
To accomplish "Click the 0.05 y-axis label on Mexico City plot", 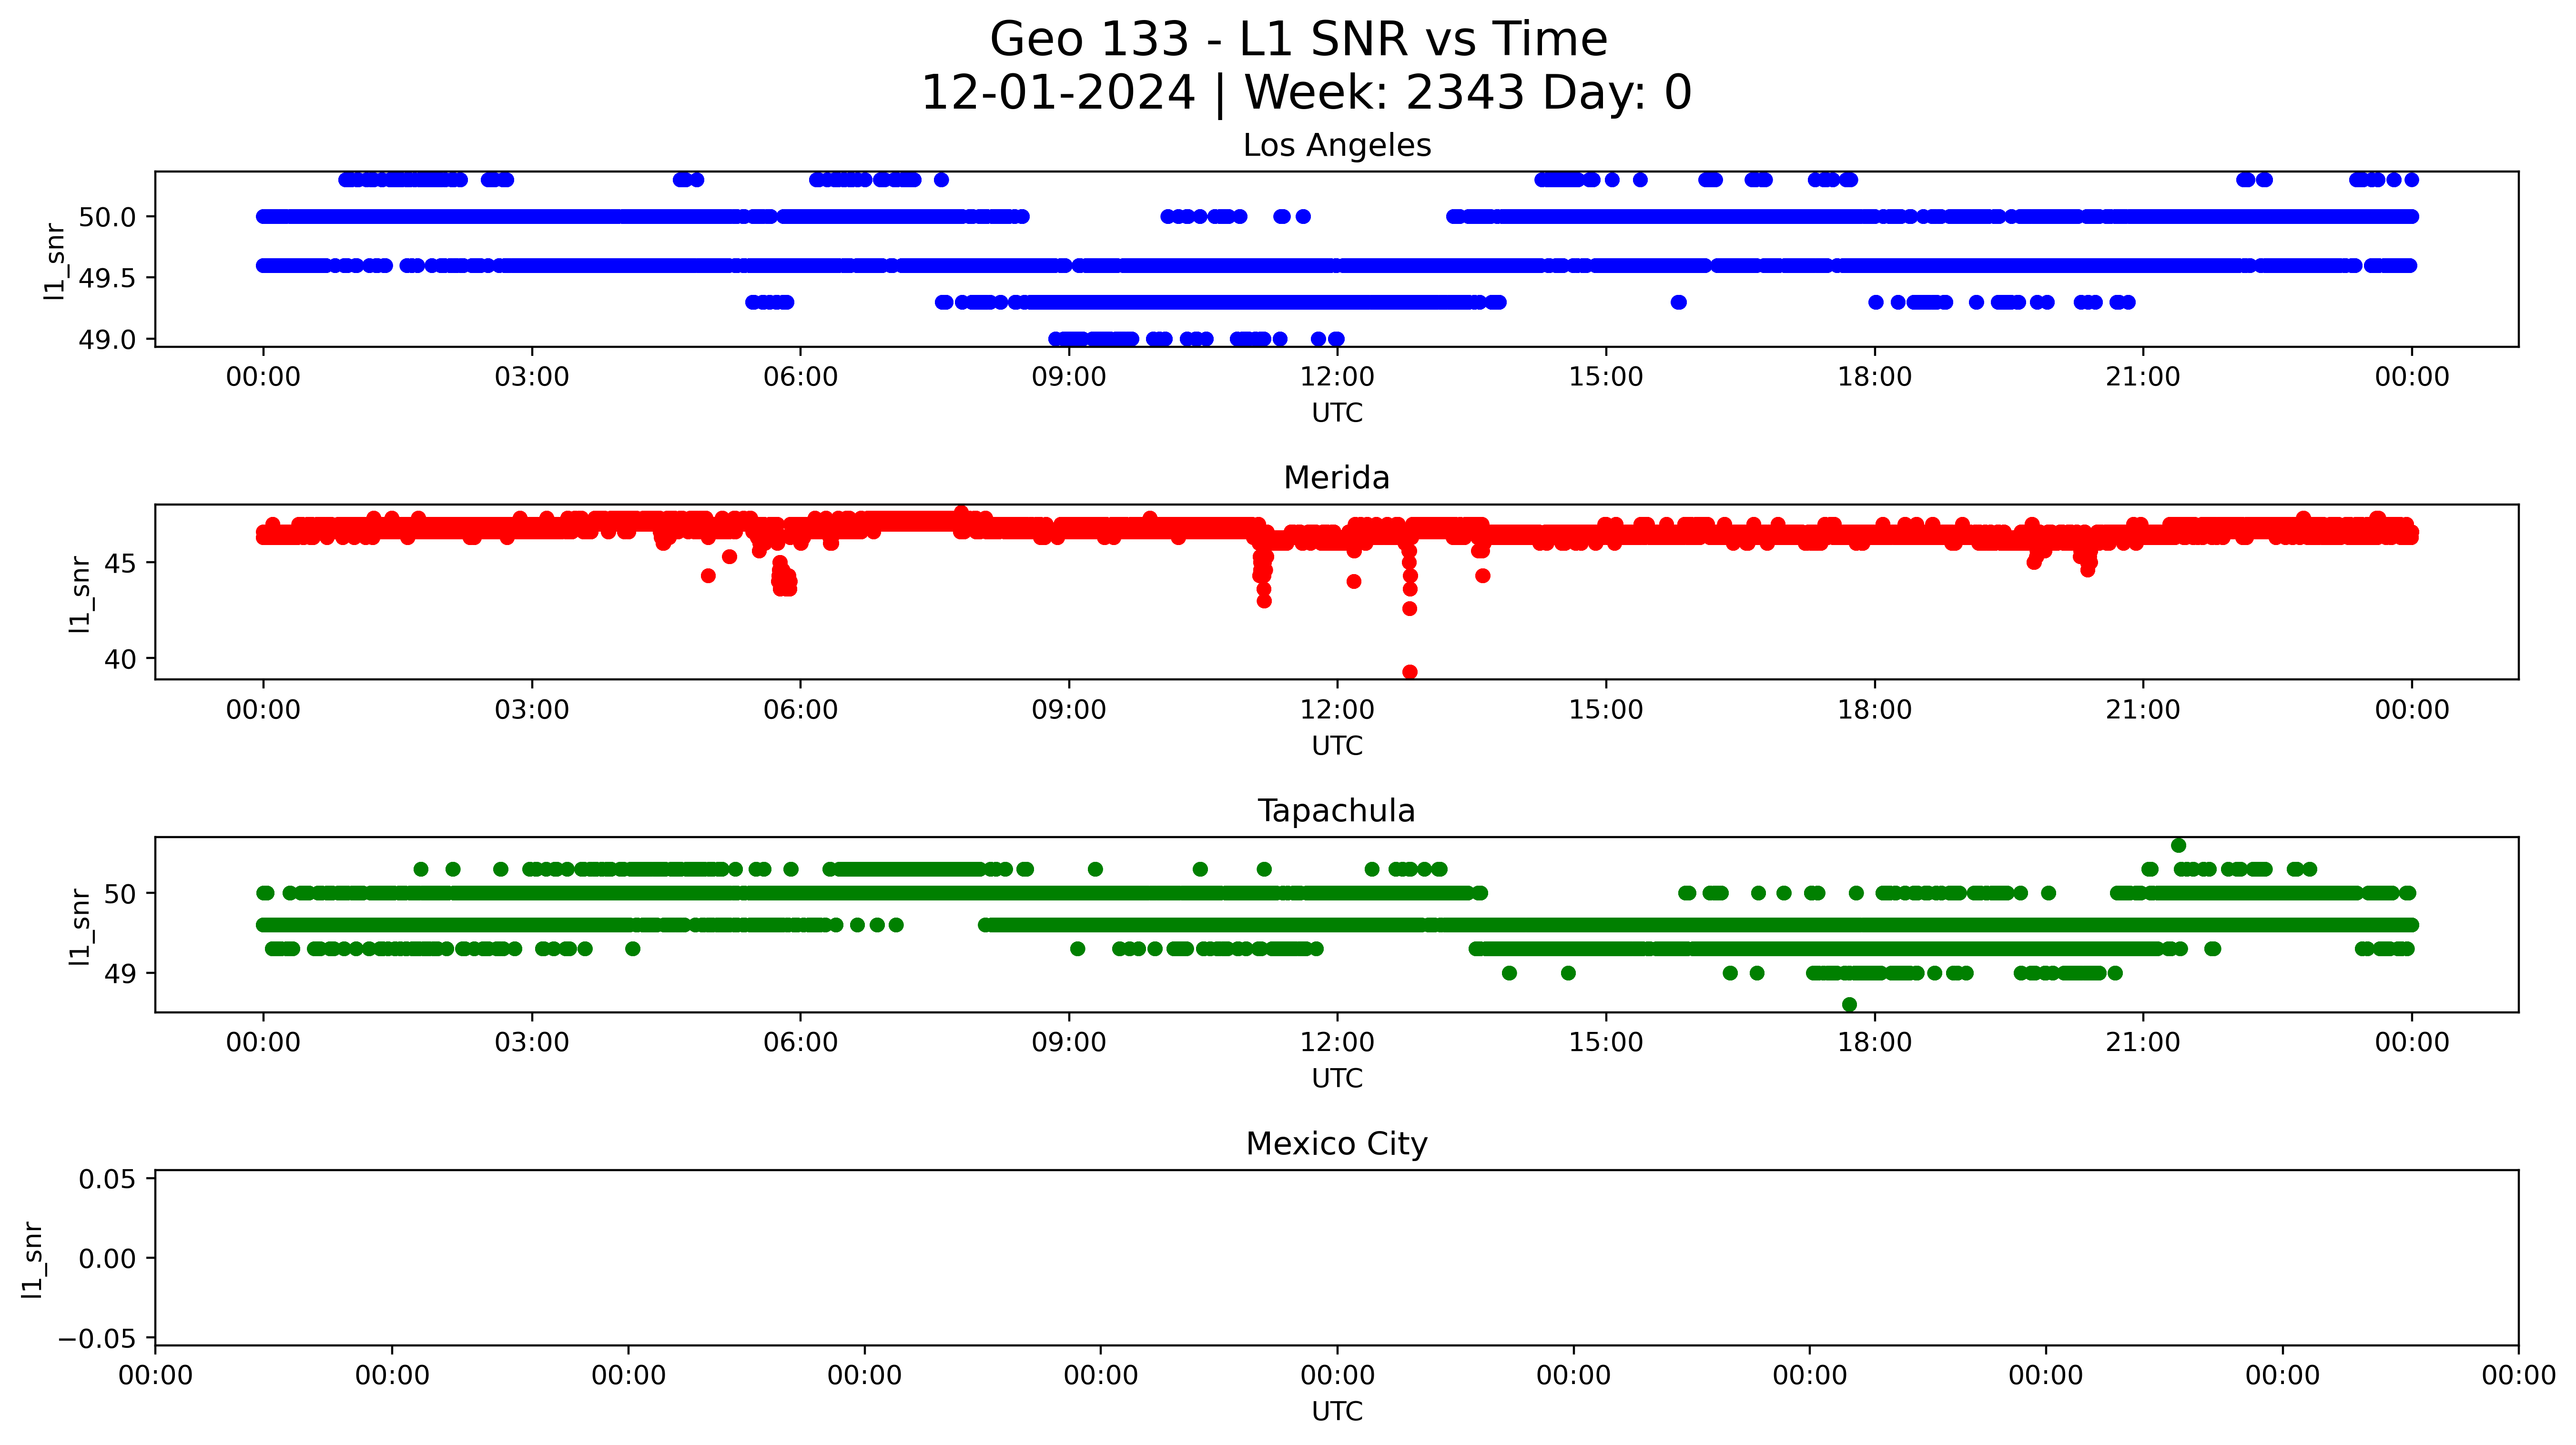I will (x=107, y=1179).
